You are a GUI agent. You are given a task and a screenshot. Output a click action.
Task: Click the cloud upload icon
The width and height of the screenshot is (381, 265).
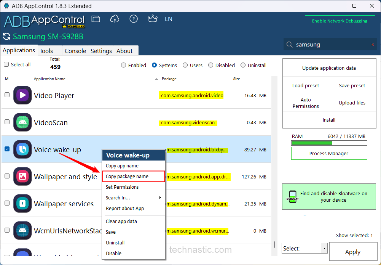coord(115,19)
